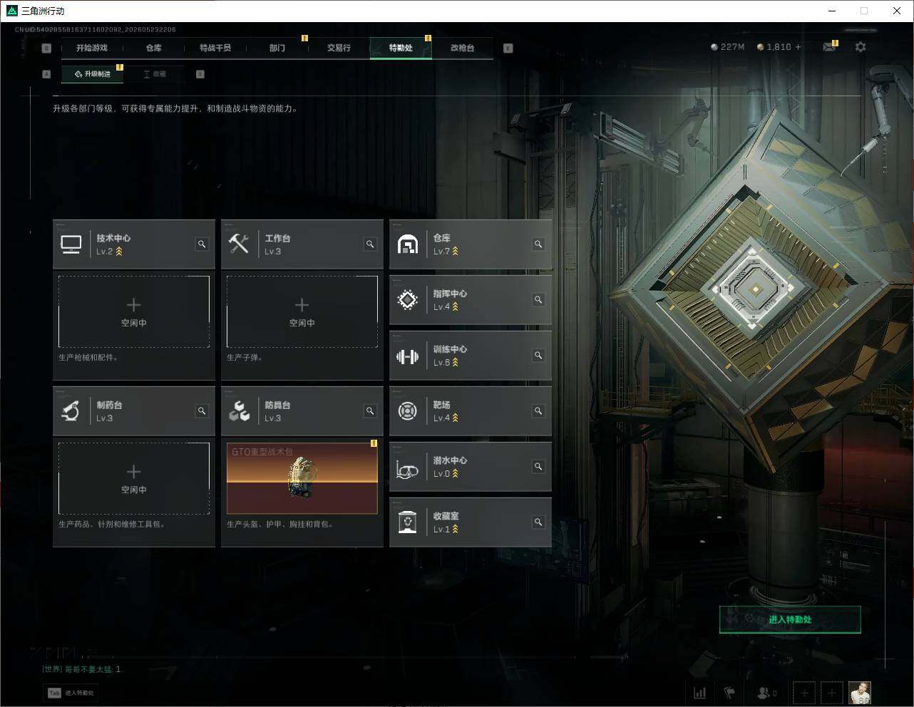The image size is (914, 707).
Task: Open the 训练中心 magnifier icon
Action: 538,356
